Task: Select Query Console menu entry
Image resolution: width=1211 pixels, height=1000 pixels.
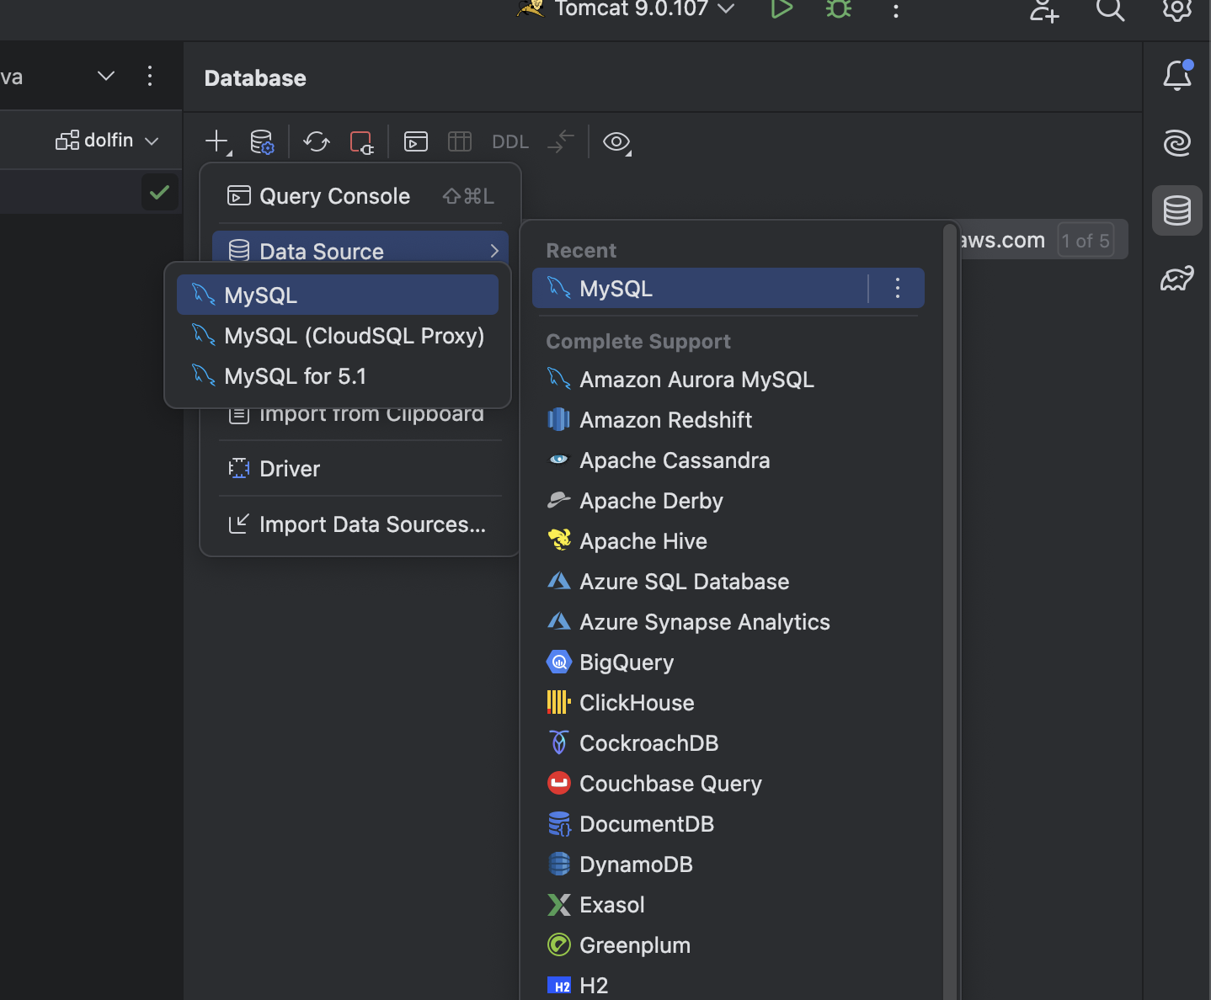Action: (360, 196)
